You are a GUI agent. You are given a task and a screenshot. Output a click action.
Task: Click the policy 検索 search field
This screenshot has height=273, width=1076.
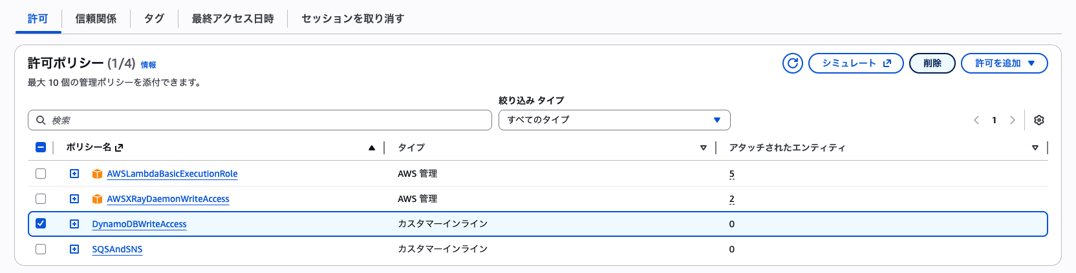(x=259, y=120)
